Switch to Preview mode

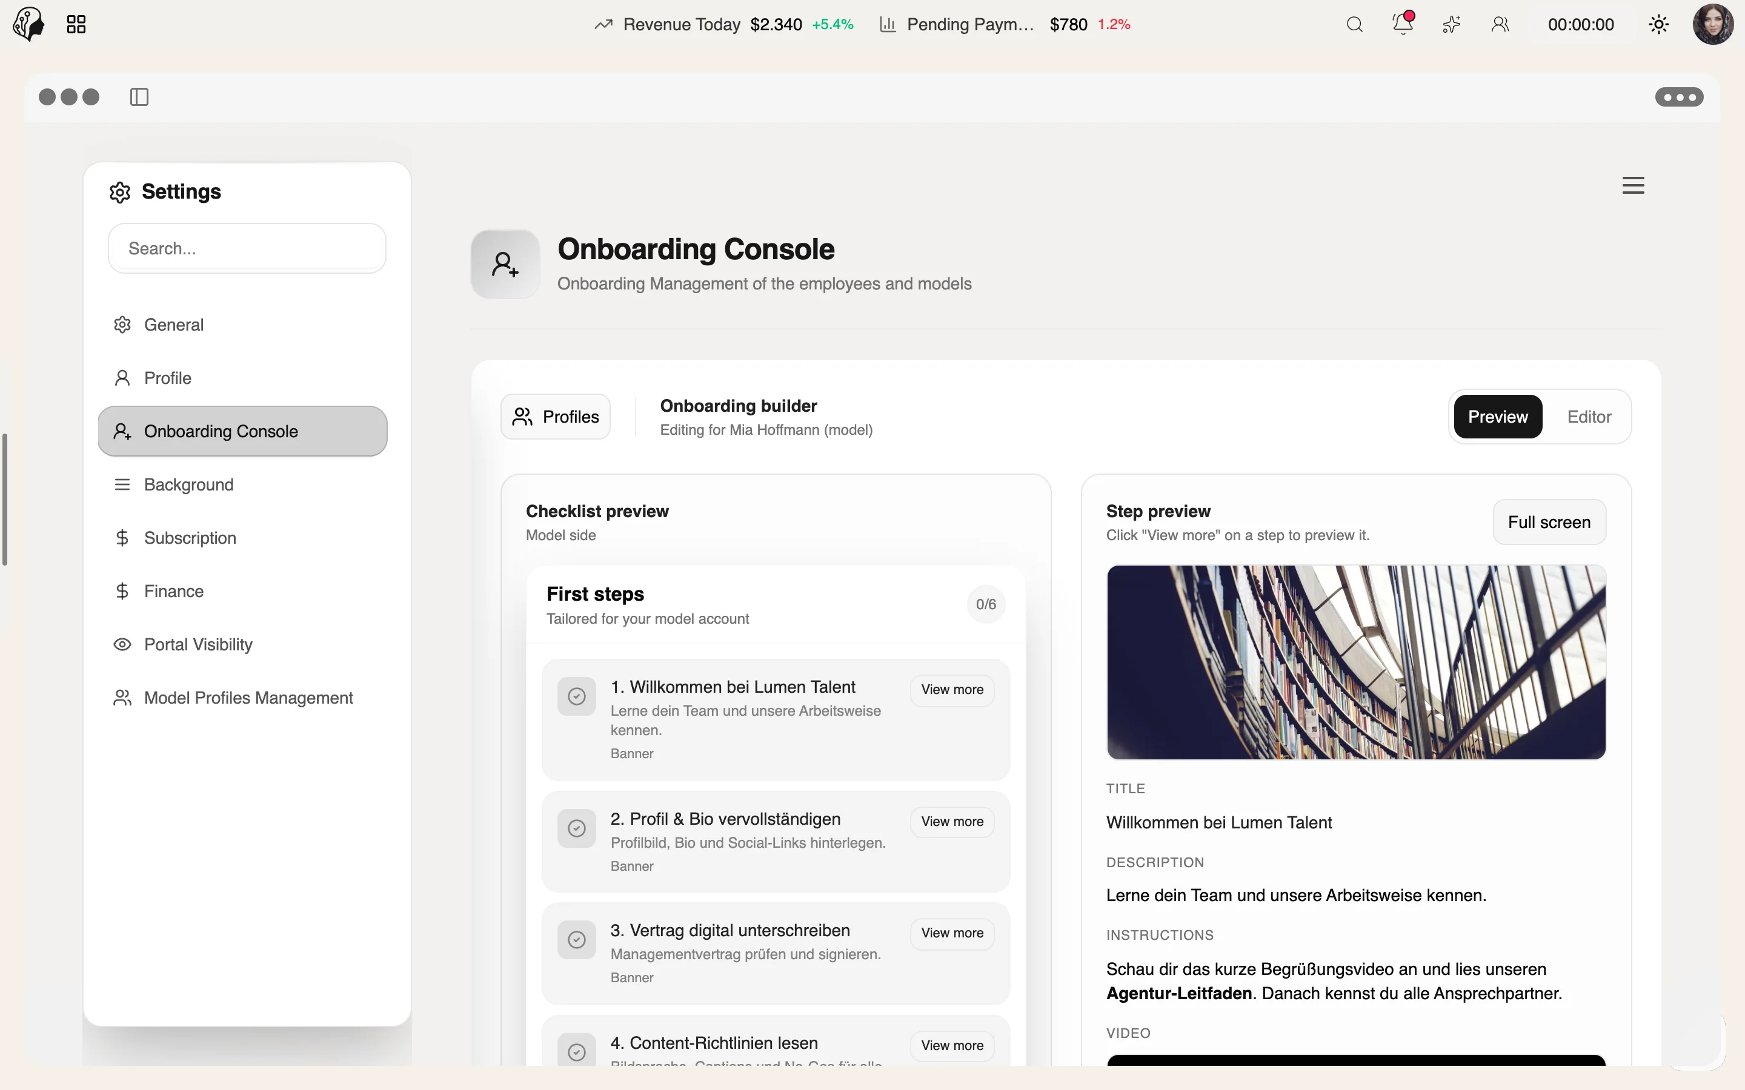(1498, 417)
